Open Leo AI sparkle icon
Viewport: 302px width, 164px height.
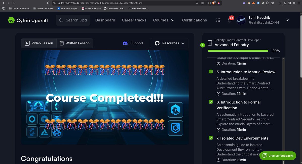pyautogui.click(x=294, y=3)
